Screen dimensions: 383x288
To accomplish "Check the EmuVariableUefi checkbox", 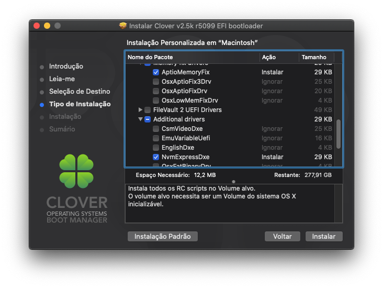I will 156,138.
